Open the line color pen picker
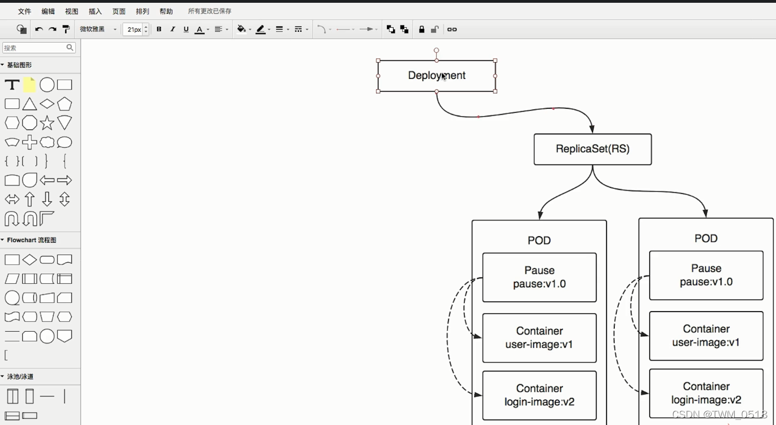The height and width of the screenshot is (425, 776). tap(260, 29)
